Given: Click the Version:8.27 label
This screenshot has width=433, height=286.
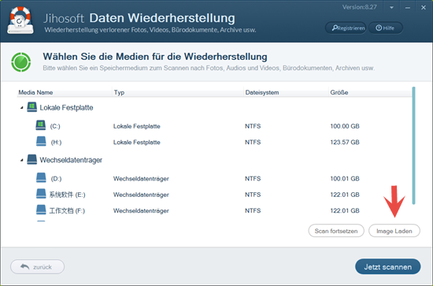Looking at the screenshot, I should [359, 7].
